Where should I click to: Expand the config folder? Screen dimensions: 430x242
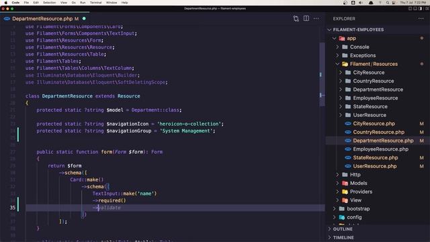click(x=335, y=217)
